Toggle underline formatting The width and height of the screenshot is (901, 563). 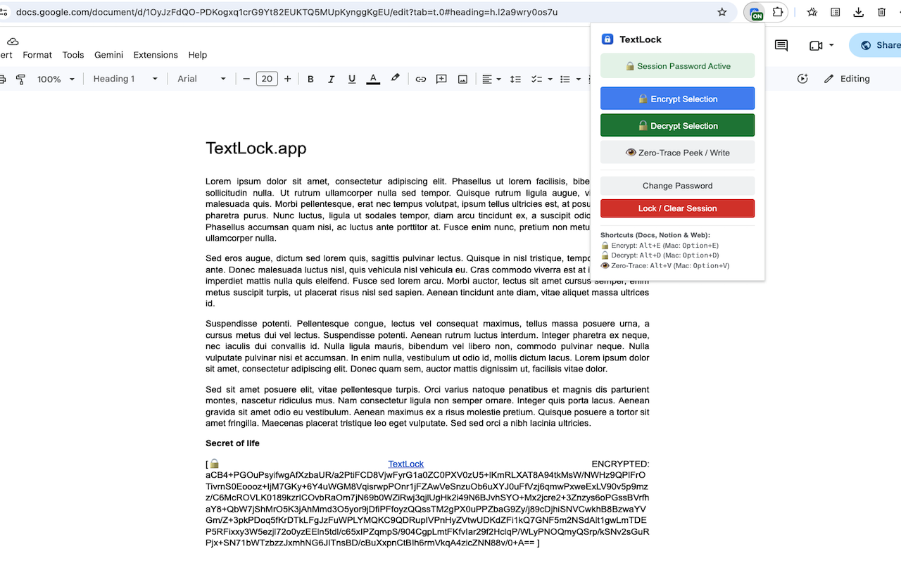click(x=352, y=79)
